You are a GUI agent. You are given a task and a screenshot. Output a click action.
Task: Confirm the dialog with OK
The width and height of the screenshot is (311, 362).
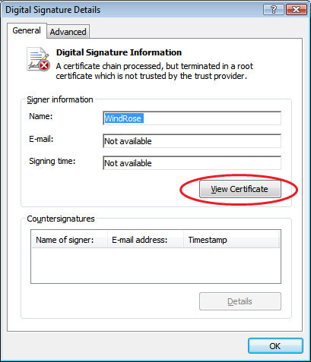(275, 346)
